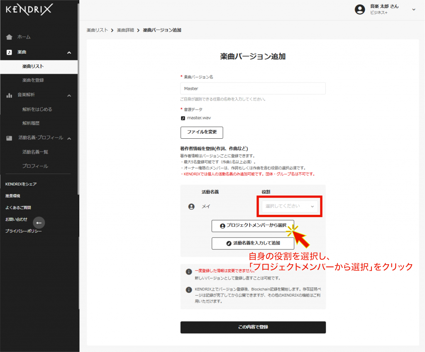Open 楽曲を登録 in the sidebar
Image resolution: width=425 pixels, height=352 pixels.
33,80
